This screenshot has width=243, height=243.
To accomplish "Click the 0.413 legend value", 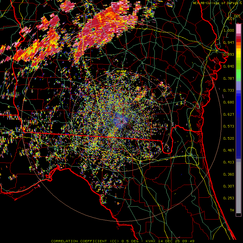I will tap(229, 162).
